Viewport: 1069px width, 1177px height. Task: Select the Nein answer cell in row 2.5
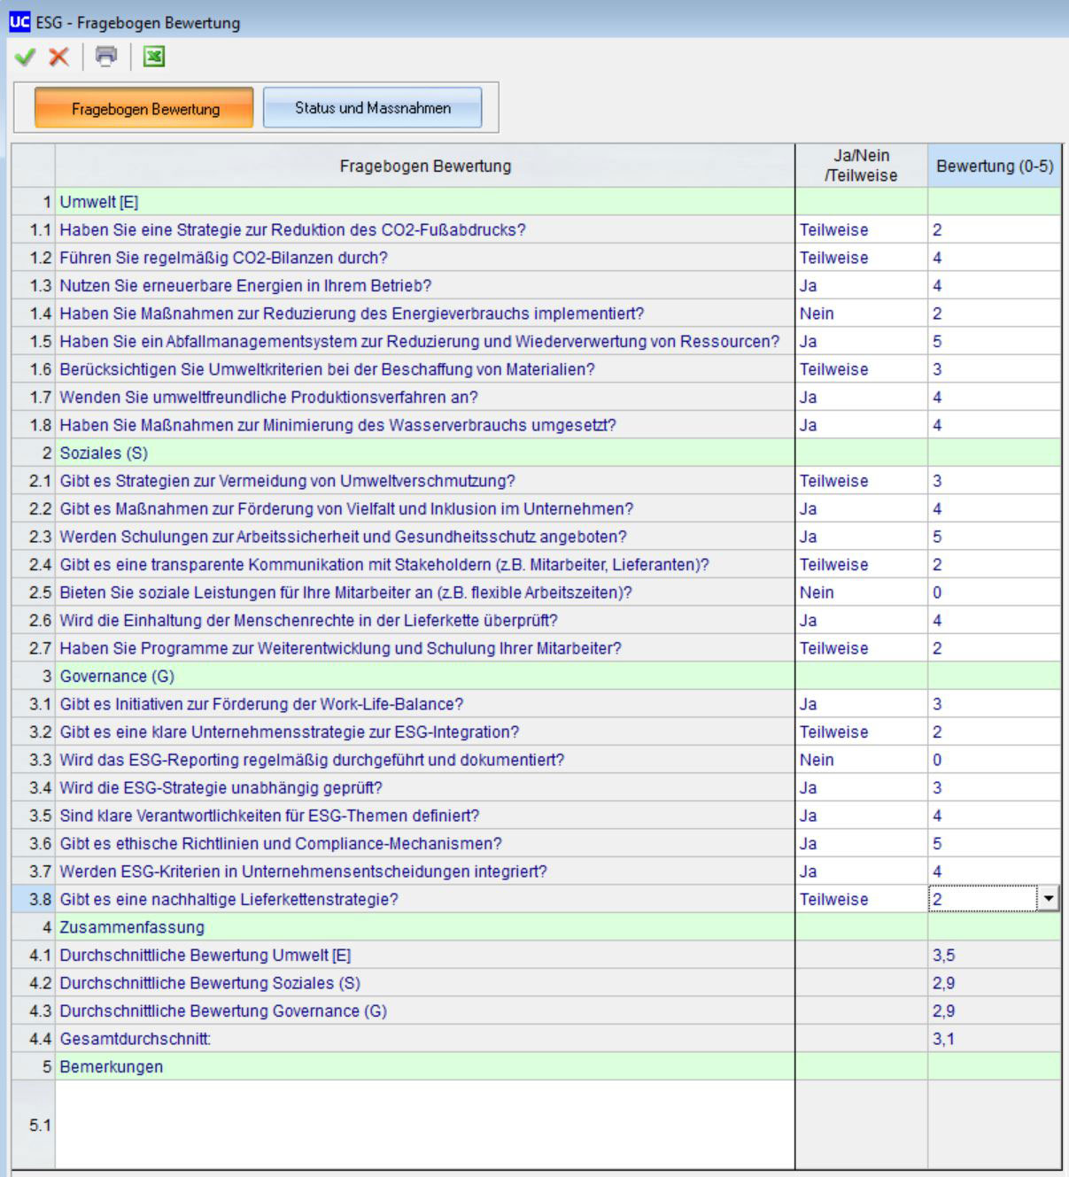[861, 592]
